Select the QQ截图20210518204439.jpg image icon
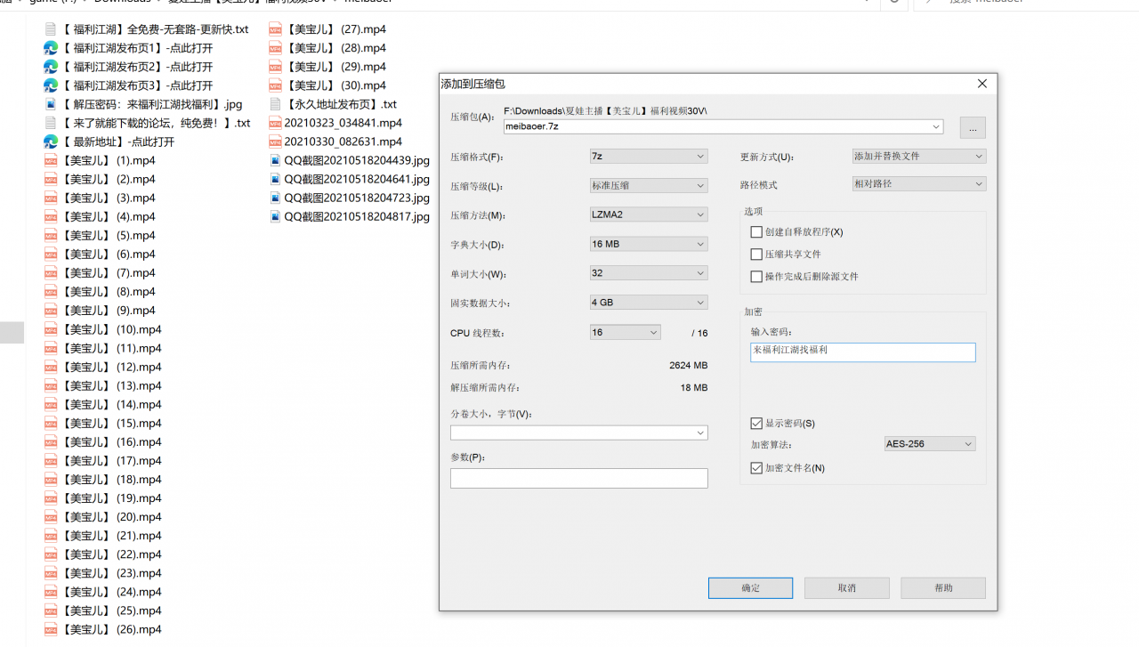 (x=275, y=160)
